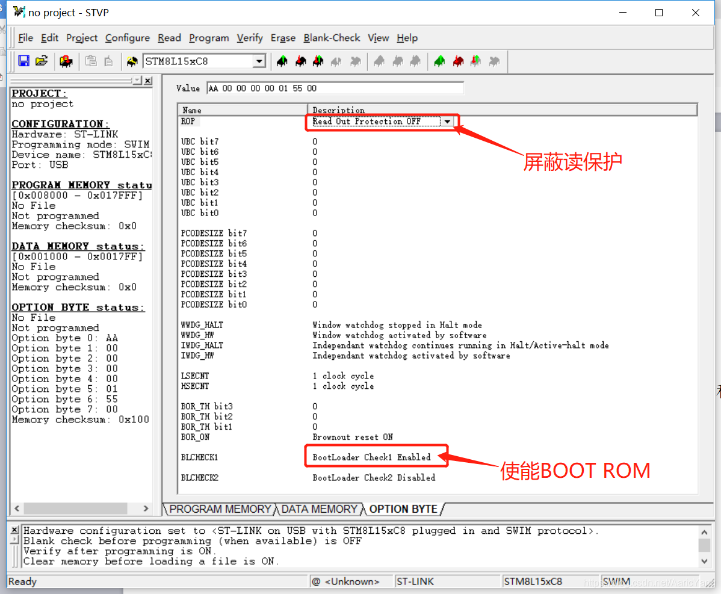Click the Open file folder icon
Image resolution: width=721 pixels, height=594 pixels.
(42, 61)
